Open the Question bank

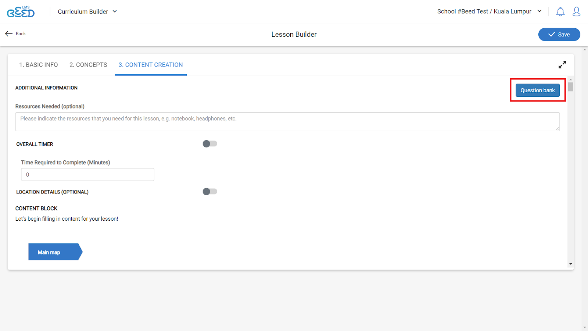pos(538,90)
